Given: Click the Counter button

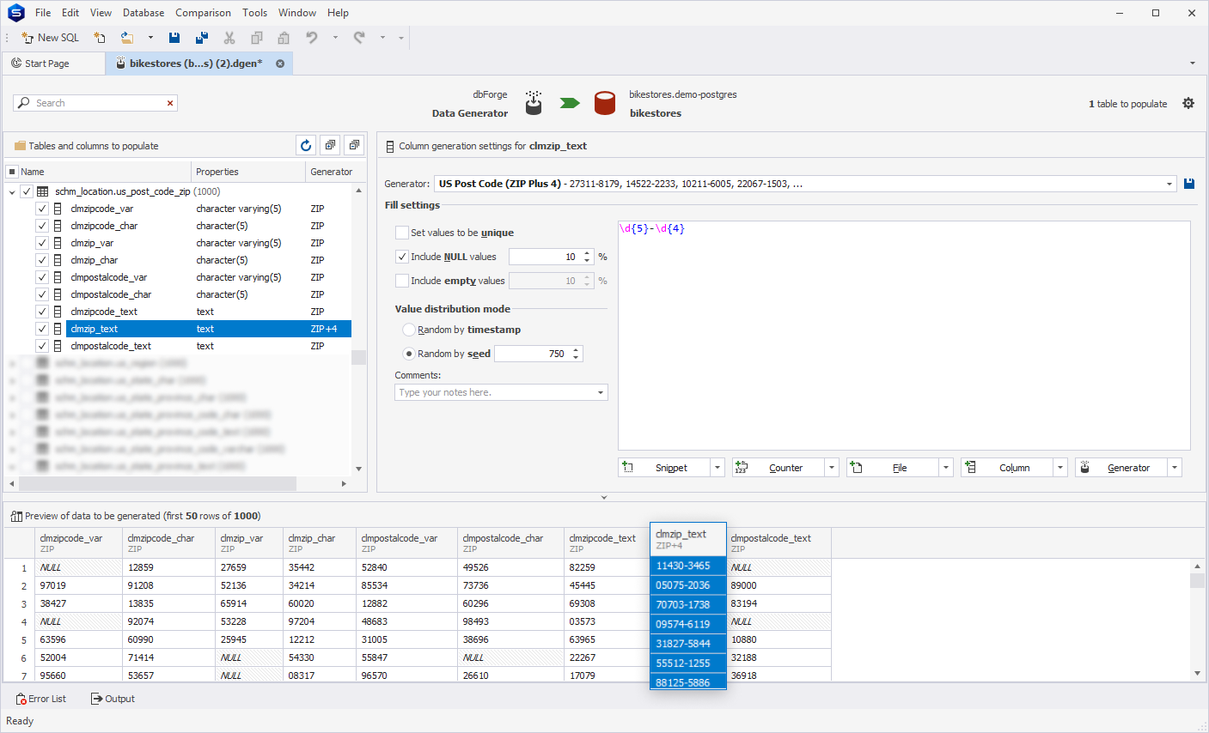Looking at the screenshot, I should pyautogui.click(x=779, y=468).
